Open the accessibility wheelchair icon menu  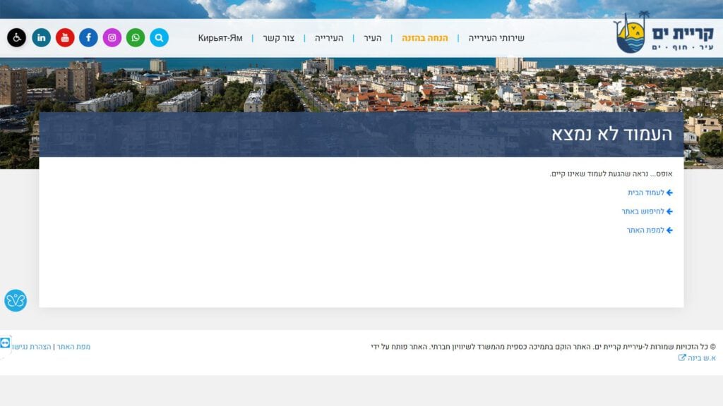[x=16, y=37]
